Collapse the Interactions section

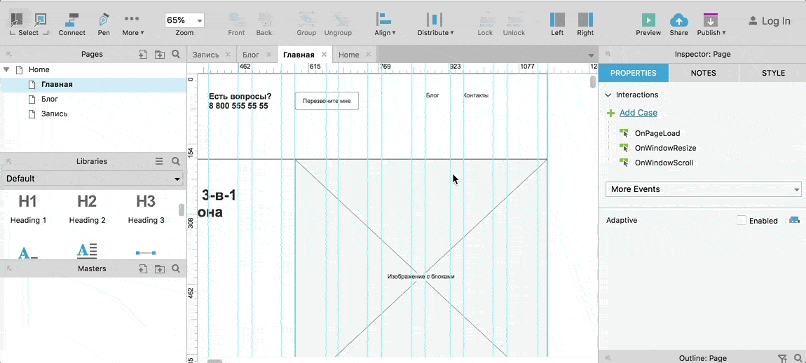pos(608,95)
